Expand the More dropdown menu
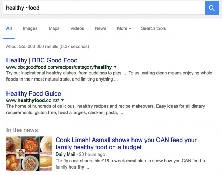222x175 pixels. (x=124, y=28)
